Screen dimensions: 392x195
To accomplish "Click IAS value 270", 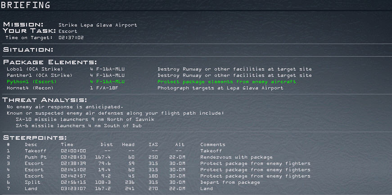I will [153, 189].
